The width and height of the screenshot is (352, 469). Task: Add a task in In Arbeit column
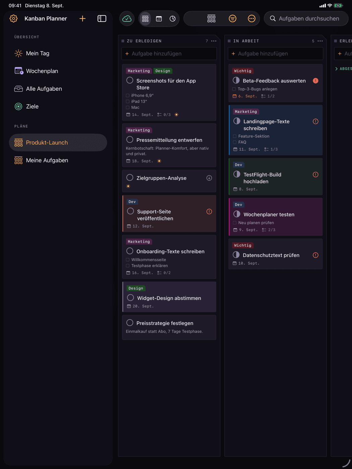(276, 54)
